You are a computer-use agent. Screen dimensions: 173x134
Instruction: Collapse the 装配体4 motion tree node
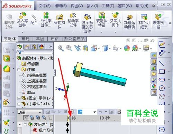coord(25,125)
